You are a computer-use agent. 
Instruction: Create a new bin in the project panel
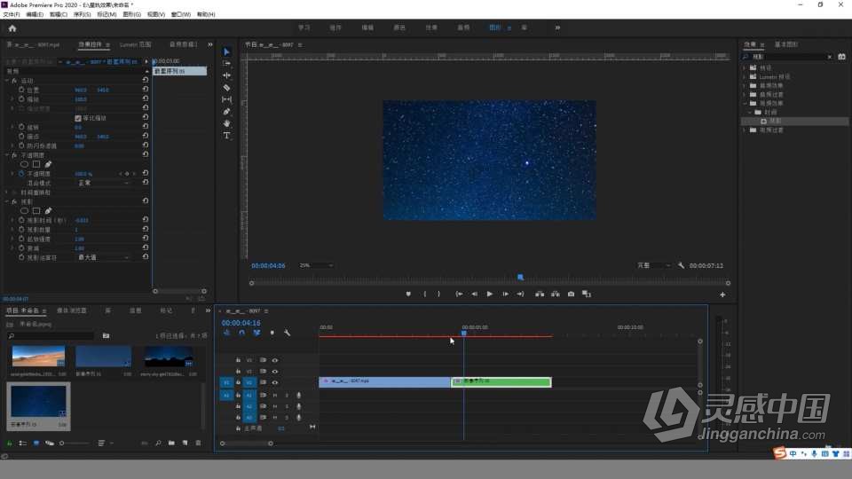tap(171, 444)
